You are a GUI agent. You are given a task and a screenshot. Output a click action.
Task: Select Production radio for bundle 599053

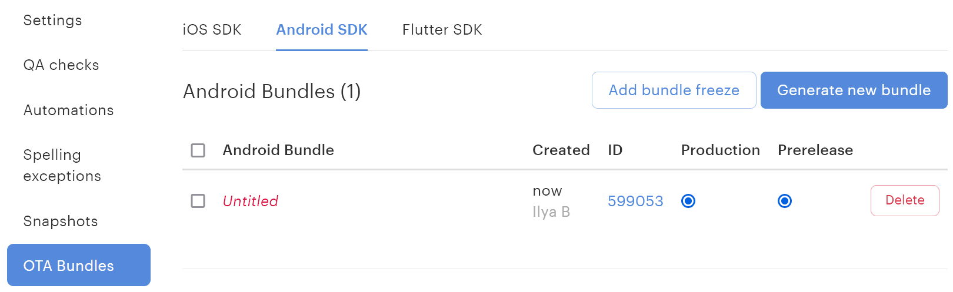point(688,201)
